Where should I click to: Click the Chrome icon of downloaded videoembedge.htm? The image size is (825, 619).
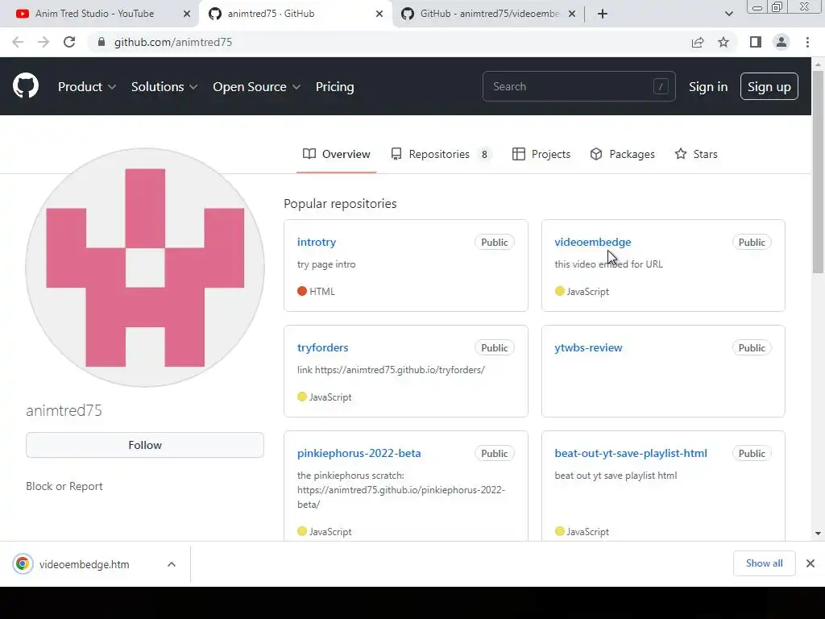[23, 563]
